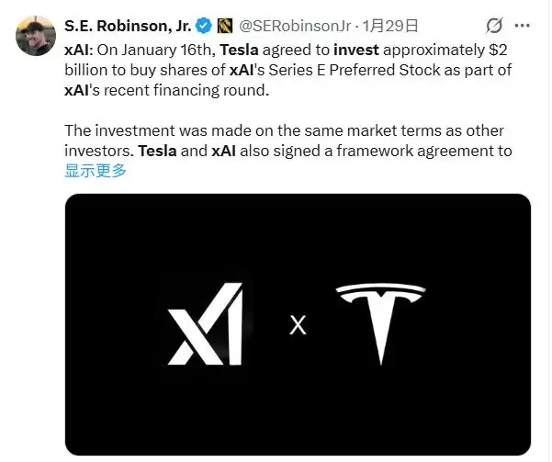Click the blue verified checkmark badge
The image size is (552, 462).
click(204, 25)
